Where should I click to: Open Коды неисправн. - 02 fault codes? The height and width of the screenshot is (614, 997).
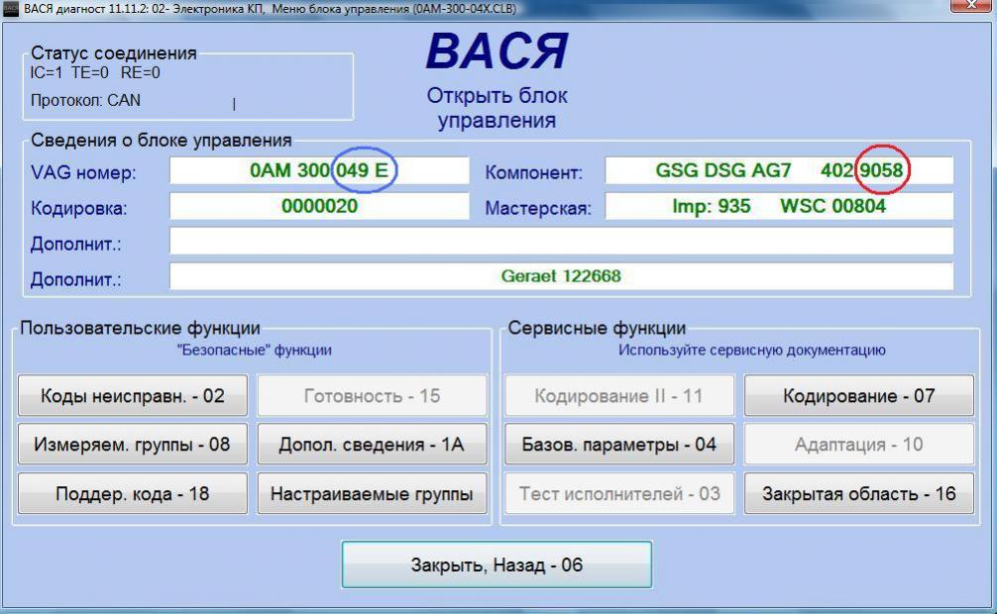(132, 395)
